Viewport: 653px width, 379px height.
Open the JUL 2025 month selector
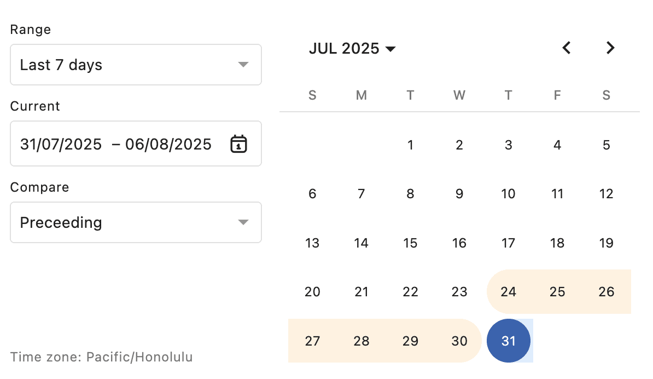pyautogui.click(x=352, y=49)
